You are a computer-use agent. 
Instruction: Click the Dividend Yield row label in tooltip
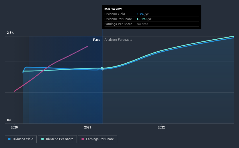(x=115, y=14)
